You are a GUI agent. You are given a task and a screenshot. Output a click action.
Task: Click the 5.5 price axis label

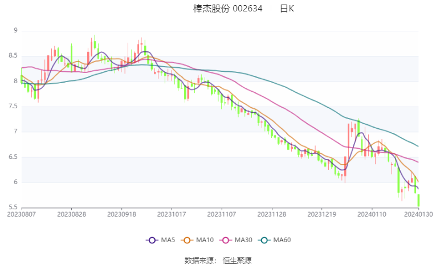tap(13, 207)
